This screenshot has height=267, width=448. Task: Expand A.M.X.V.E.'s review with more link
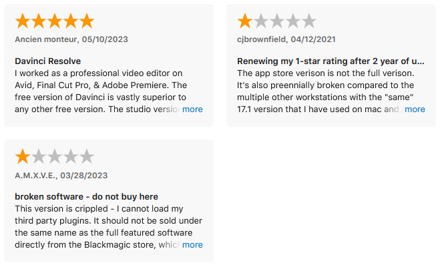[x=192, y=245]
